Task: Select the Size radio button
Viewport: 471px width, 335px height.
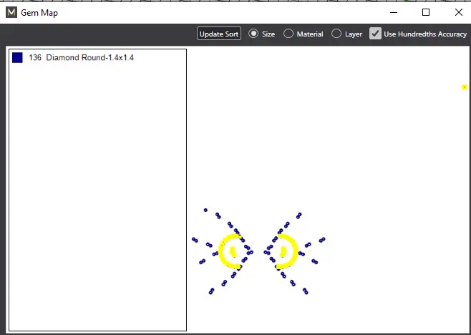Action: (254, 34)
